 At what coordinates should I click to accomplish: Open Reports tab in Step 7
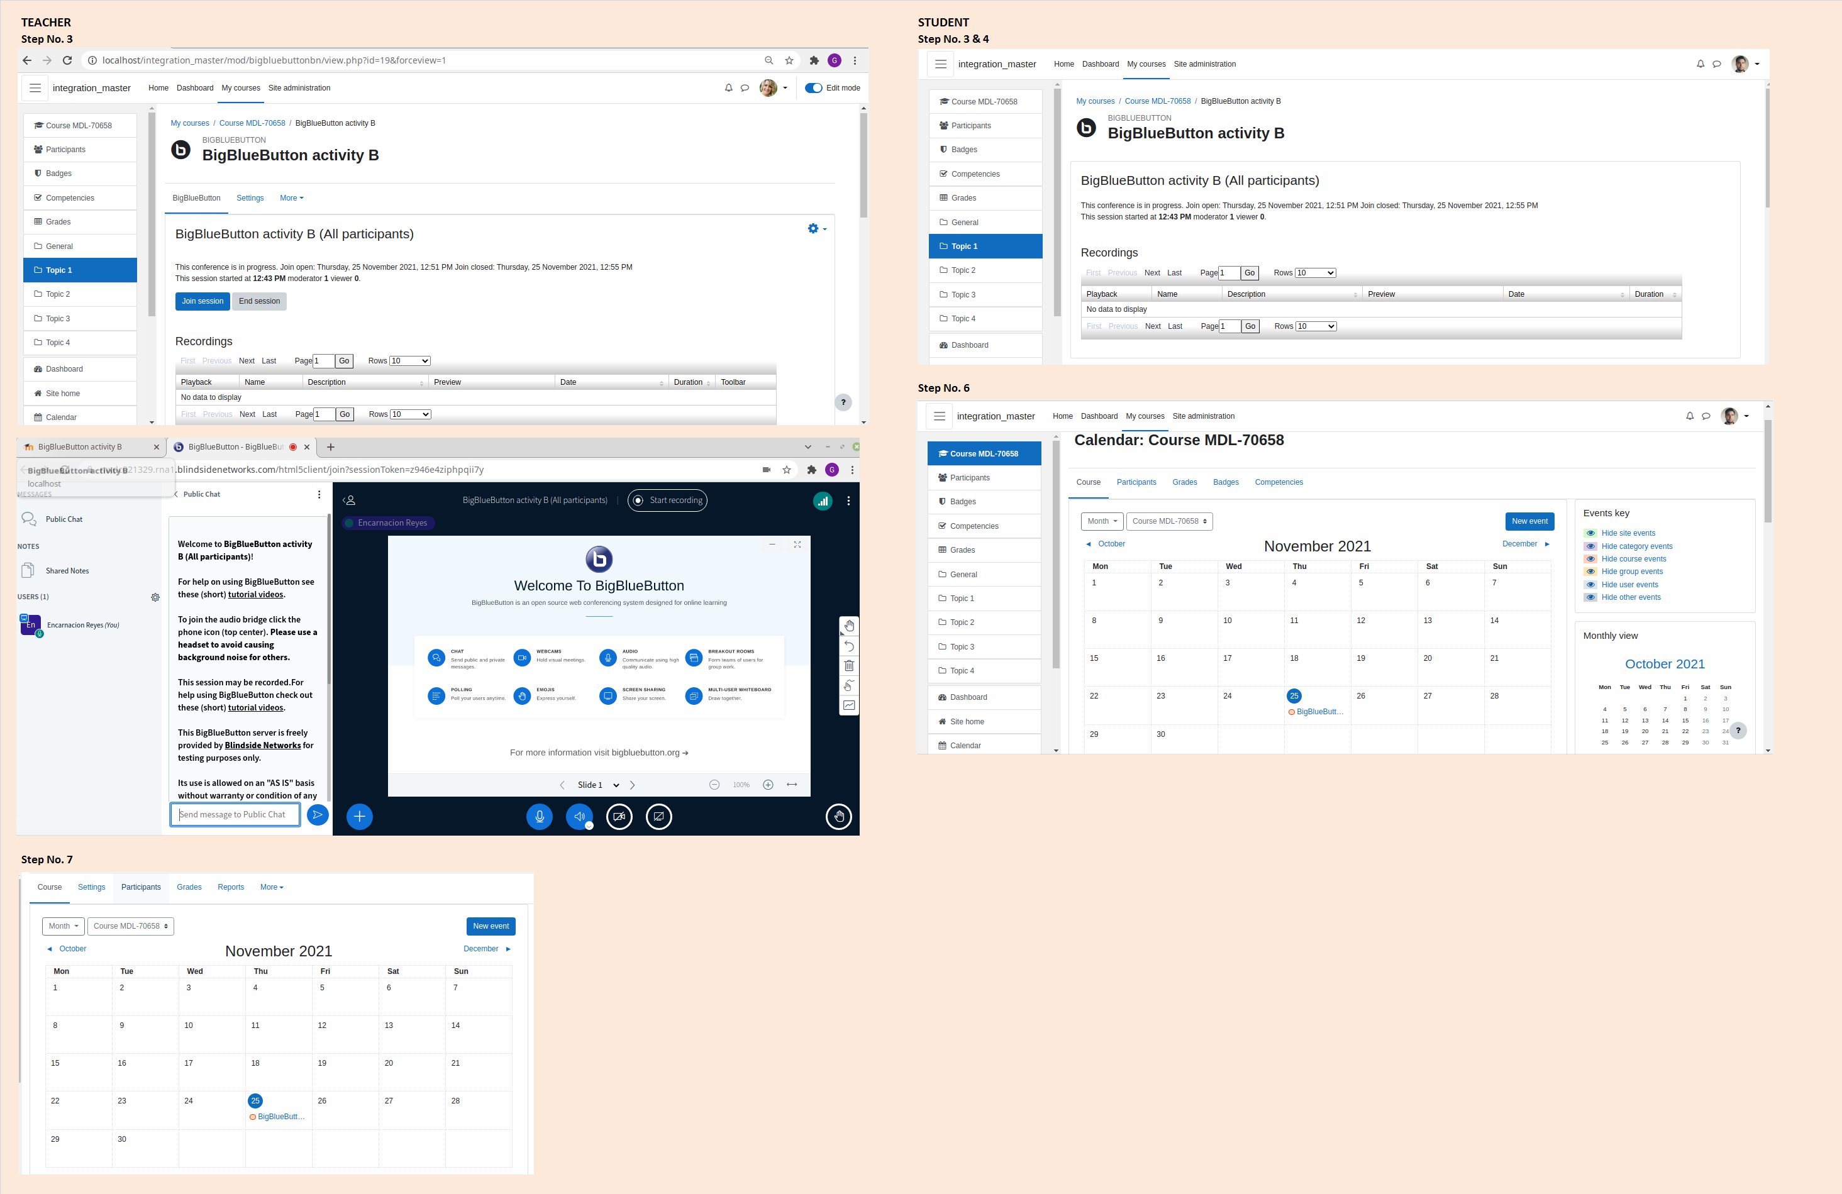tap(231, 888)
